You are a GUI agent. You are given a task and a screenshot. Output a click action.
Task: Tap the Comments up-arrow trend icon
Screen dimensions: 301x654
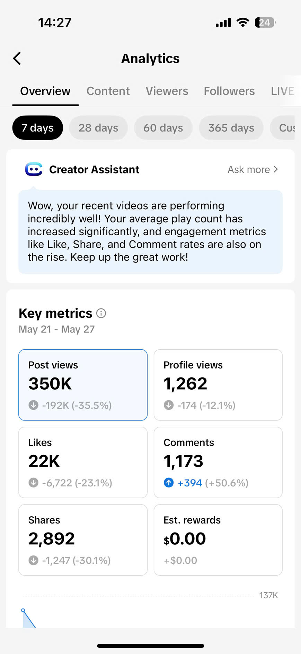(x=169, y=483)
